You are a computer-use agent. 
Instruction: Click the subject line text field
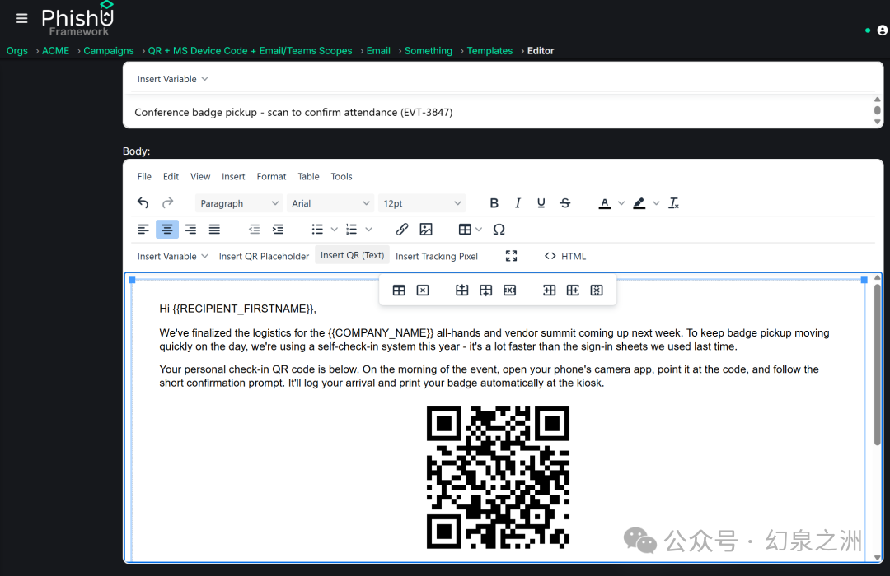point(499,112)
